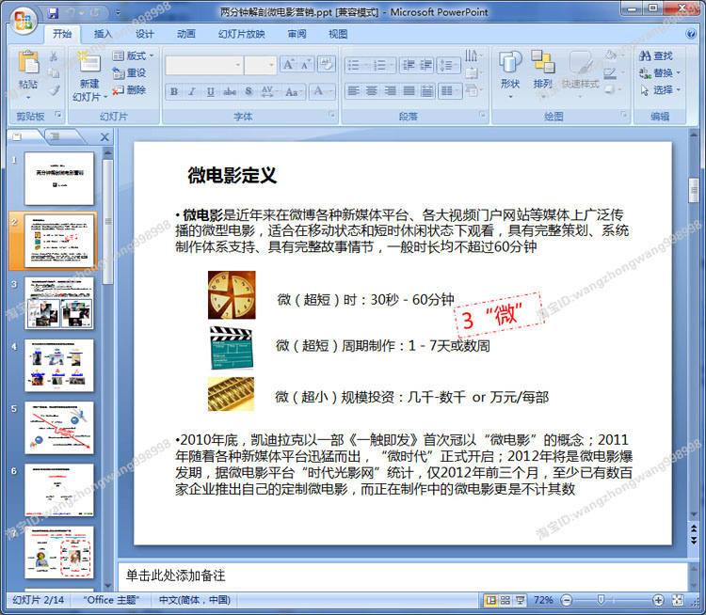
Task: Toggle strikethrough abc formatting
Action: click(230, 92)
